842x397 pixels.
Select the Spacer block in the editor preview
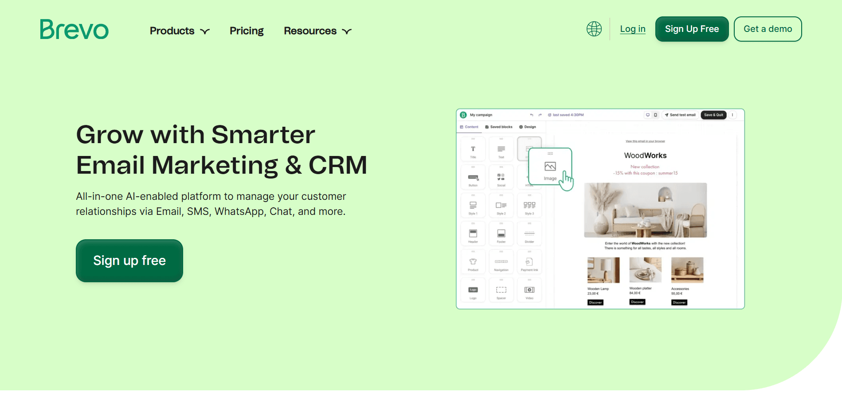pyautogui.click(x=501, y=290)
